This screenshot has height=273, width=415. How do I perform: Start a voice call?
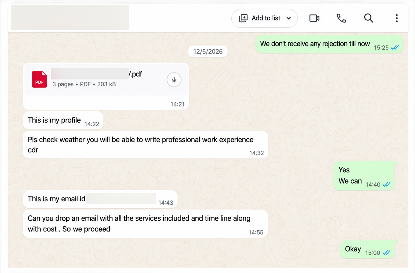pos(341,18)
